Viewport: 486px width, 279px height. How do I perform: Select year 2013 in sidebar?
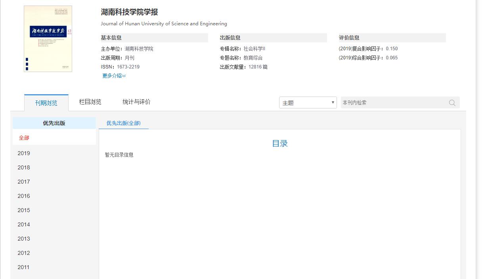coord(24,239)
